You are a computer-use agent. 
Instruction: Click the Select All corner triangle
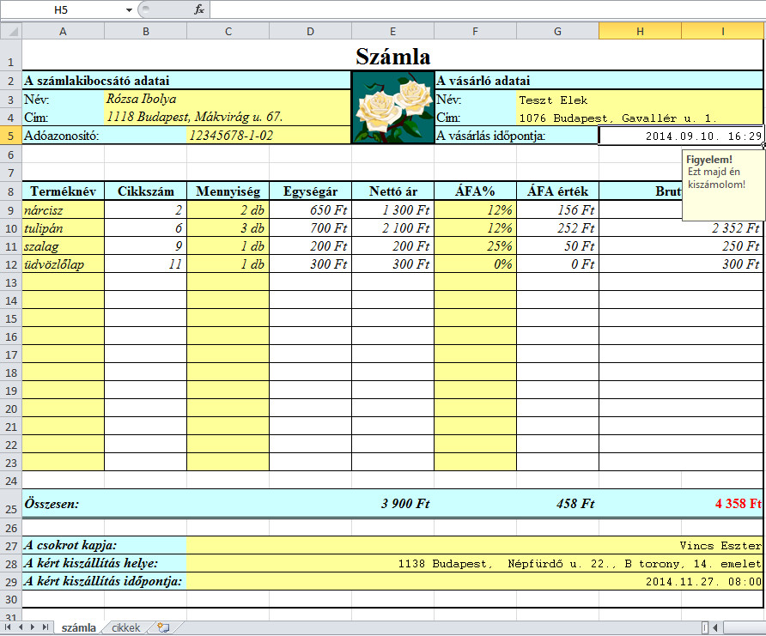pyautogui.click(x=11, y=31)
